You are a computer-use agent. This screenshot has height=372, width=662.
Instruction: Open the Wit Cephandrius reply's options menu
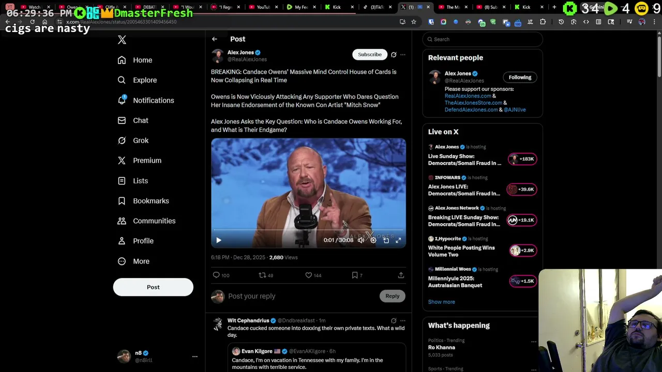click(x=403, y=321)
